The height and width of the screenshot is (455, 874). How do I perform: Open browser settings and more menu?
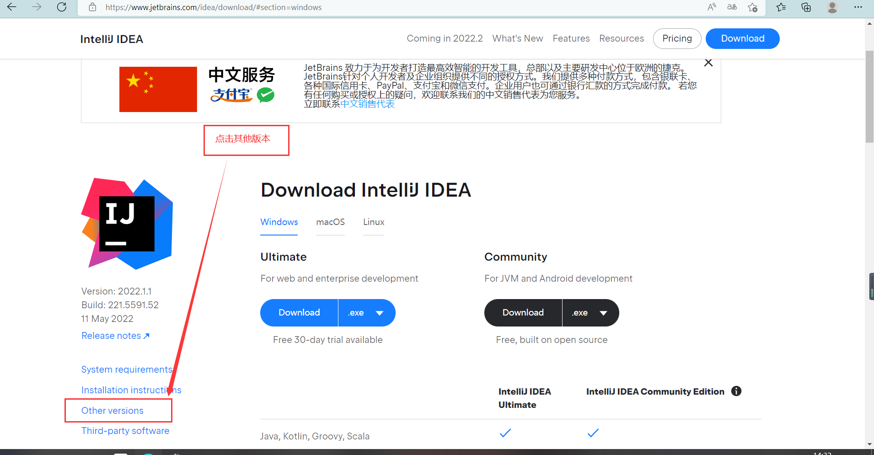click(x=858, y=7)
